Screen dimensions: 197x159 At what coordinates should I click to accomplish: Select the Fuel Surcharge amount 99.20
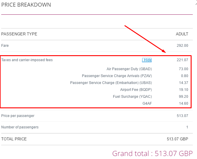[x=183, y=97]
